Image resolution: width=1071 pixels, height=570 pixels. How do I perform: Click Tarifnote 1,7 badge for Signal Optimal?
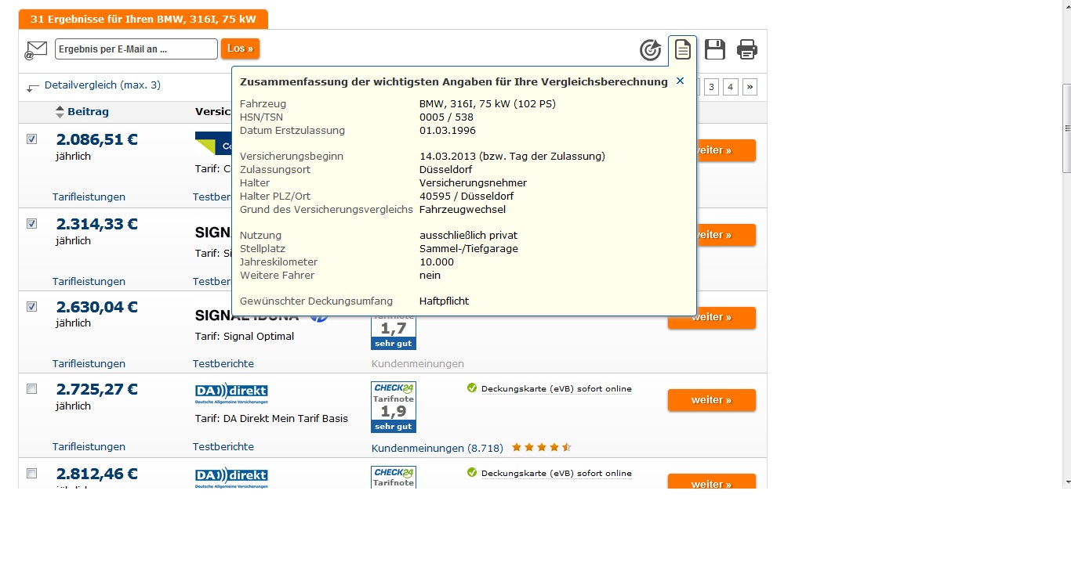coord(394,333)
